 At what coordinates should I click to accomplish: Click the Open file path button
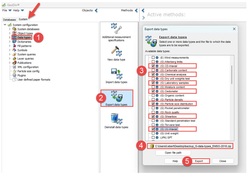[173, 153]
